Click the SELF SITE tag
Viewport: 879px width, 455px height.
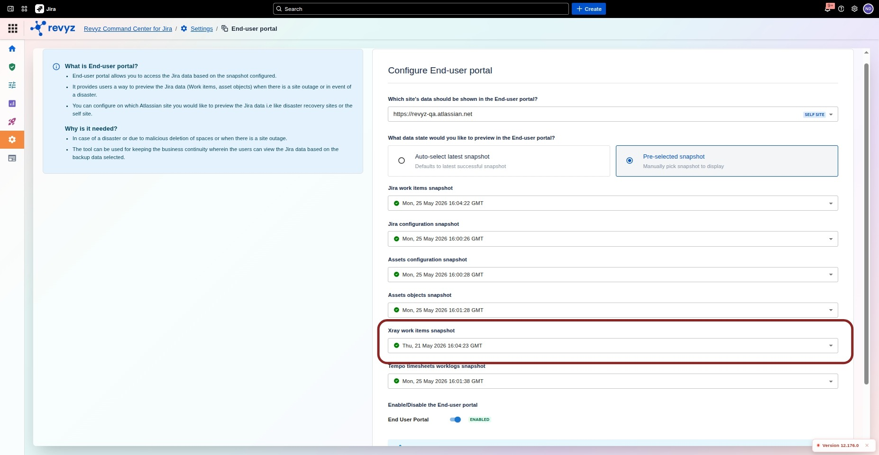point(815,115)
